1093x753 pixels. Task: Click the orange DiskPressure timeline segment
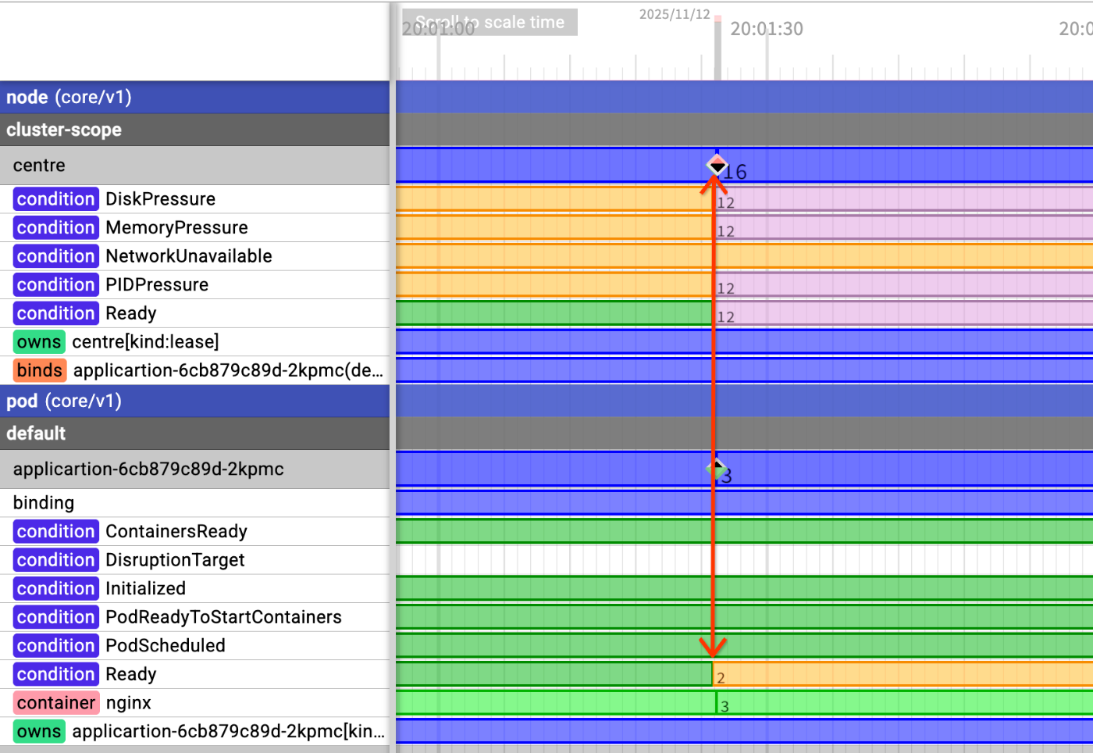(554, 199)
